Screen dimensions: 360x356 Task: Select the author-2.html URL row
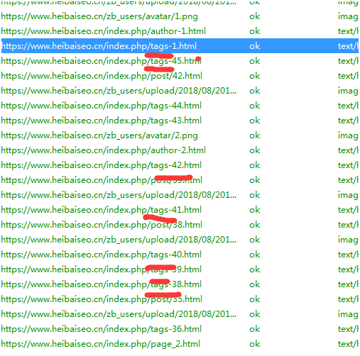click(180, 150)
